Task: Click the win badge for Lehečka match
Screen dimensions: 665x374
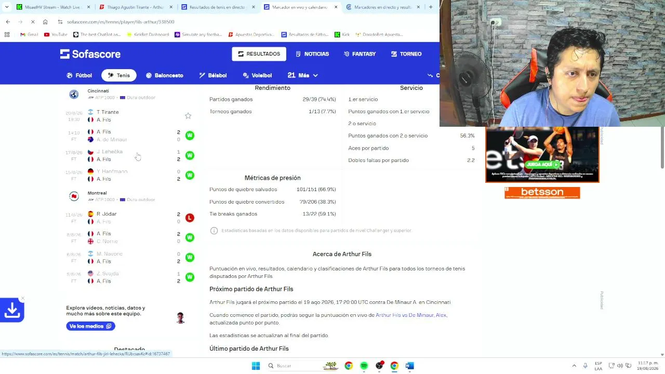Action: (190, 155)
